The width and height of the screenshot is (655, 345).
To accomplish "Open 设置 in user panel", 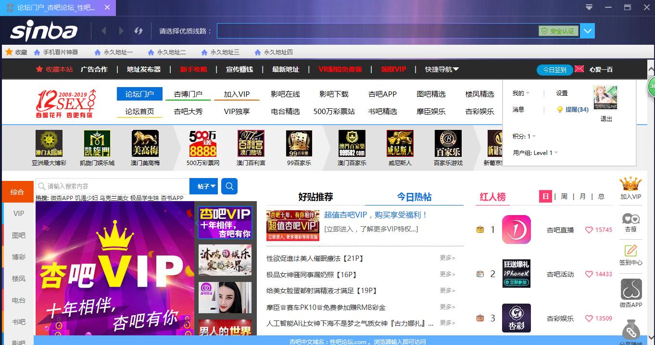I will tap(562, 93).
